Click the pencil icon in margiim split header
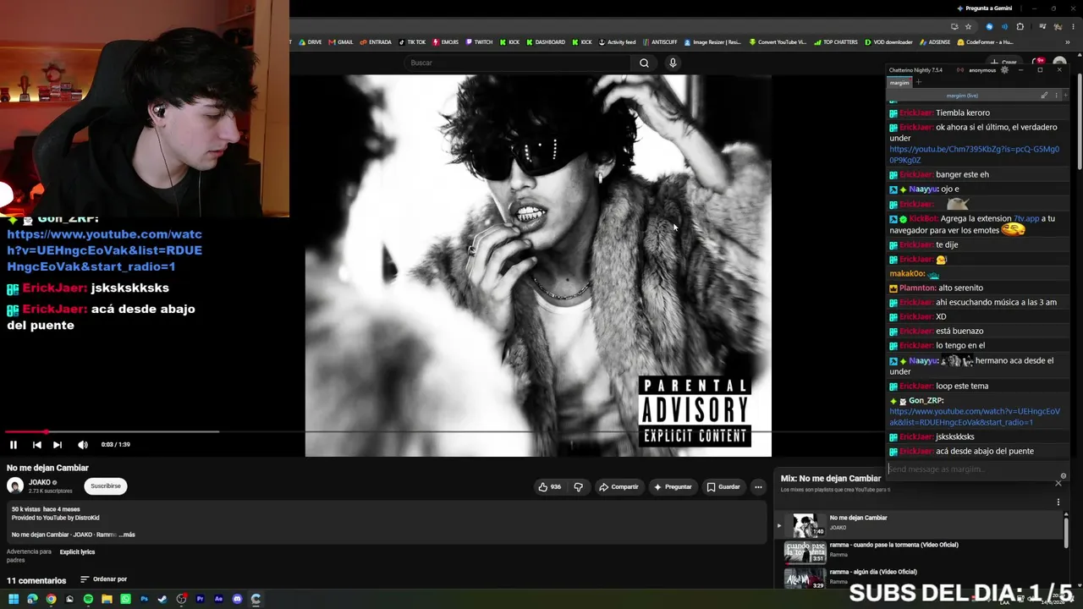This screenshot has width=1083, height=609. coord(1044,96)
